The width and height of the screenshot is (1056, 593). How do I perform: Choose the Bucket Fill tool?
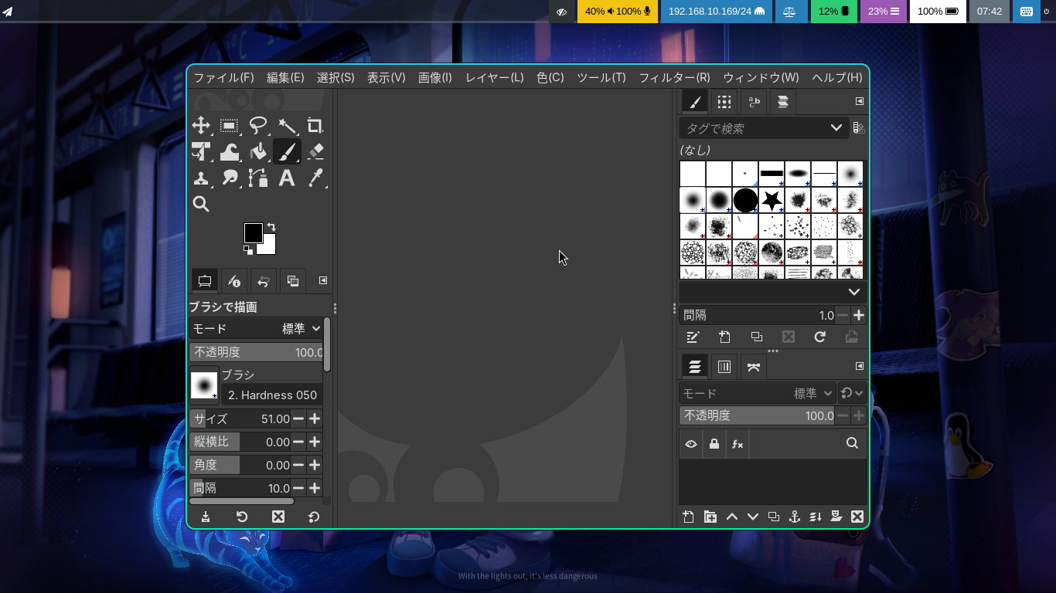258,152
